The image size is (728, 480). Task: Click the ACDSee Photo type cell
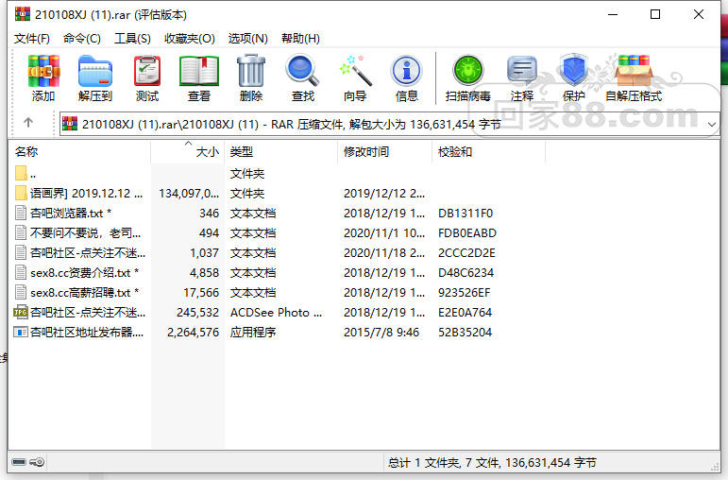277,312
